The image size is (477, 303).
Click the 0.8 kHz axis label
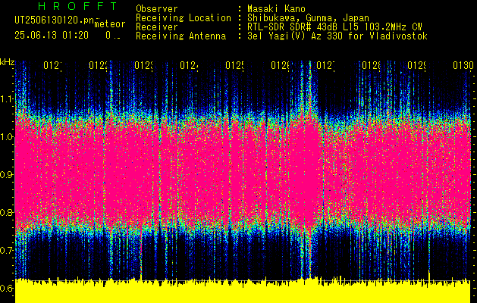point(7,212)
